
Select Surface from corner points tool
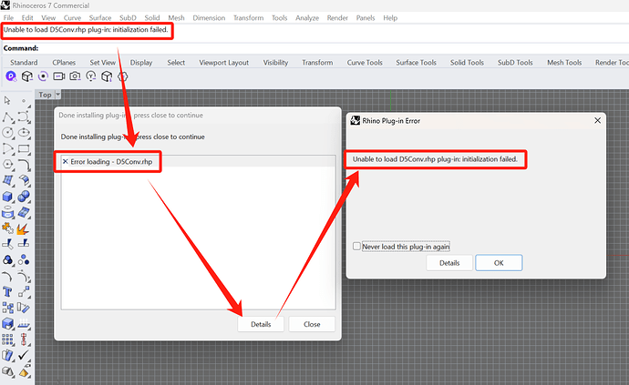pos(7,181)
